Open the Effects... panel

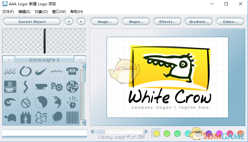point(167,22)
